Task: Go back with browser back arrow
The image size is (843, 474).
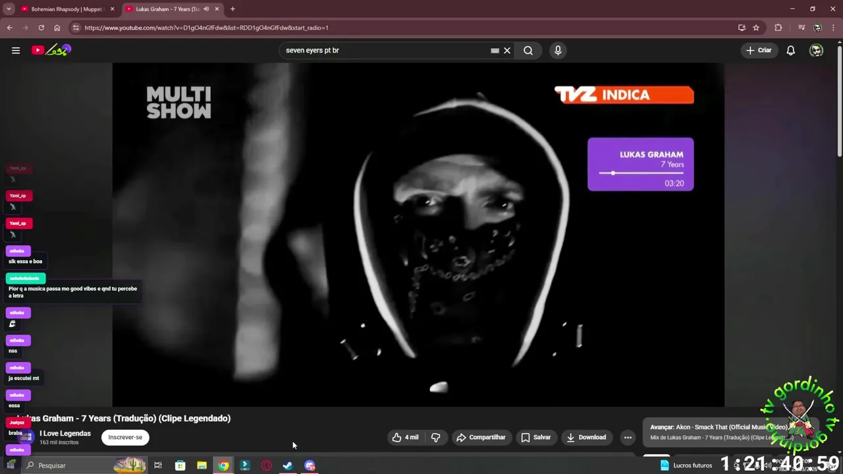Action: tap(9, 28)
